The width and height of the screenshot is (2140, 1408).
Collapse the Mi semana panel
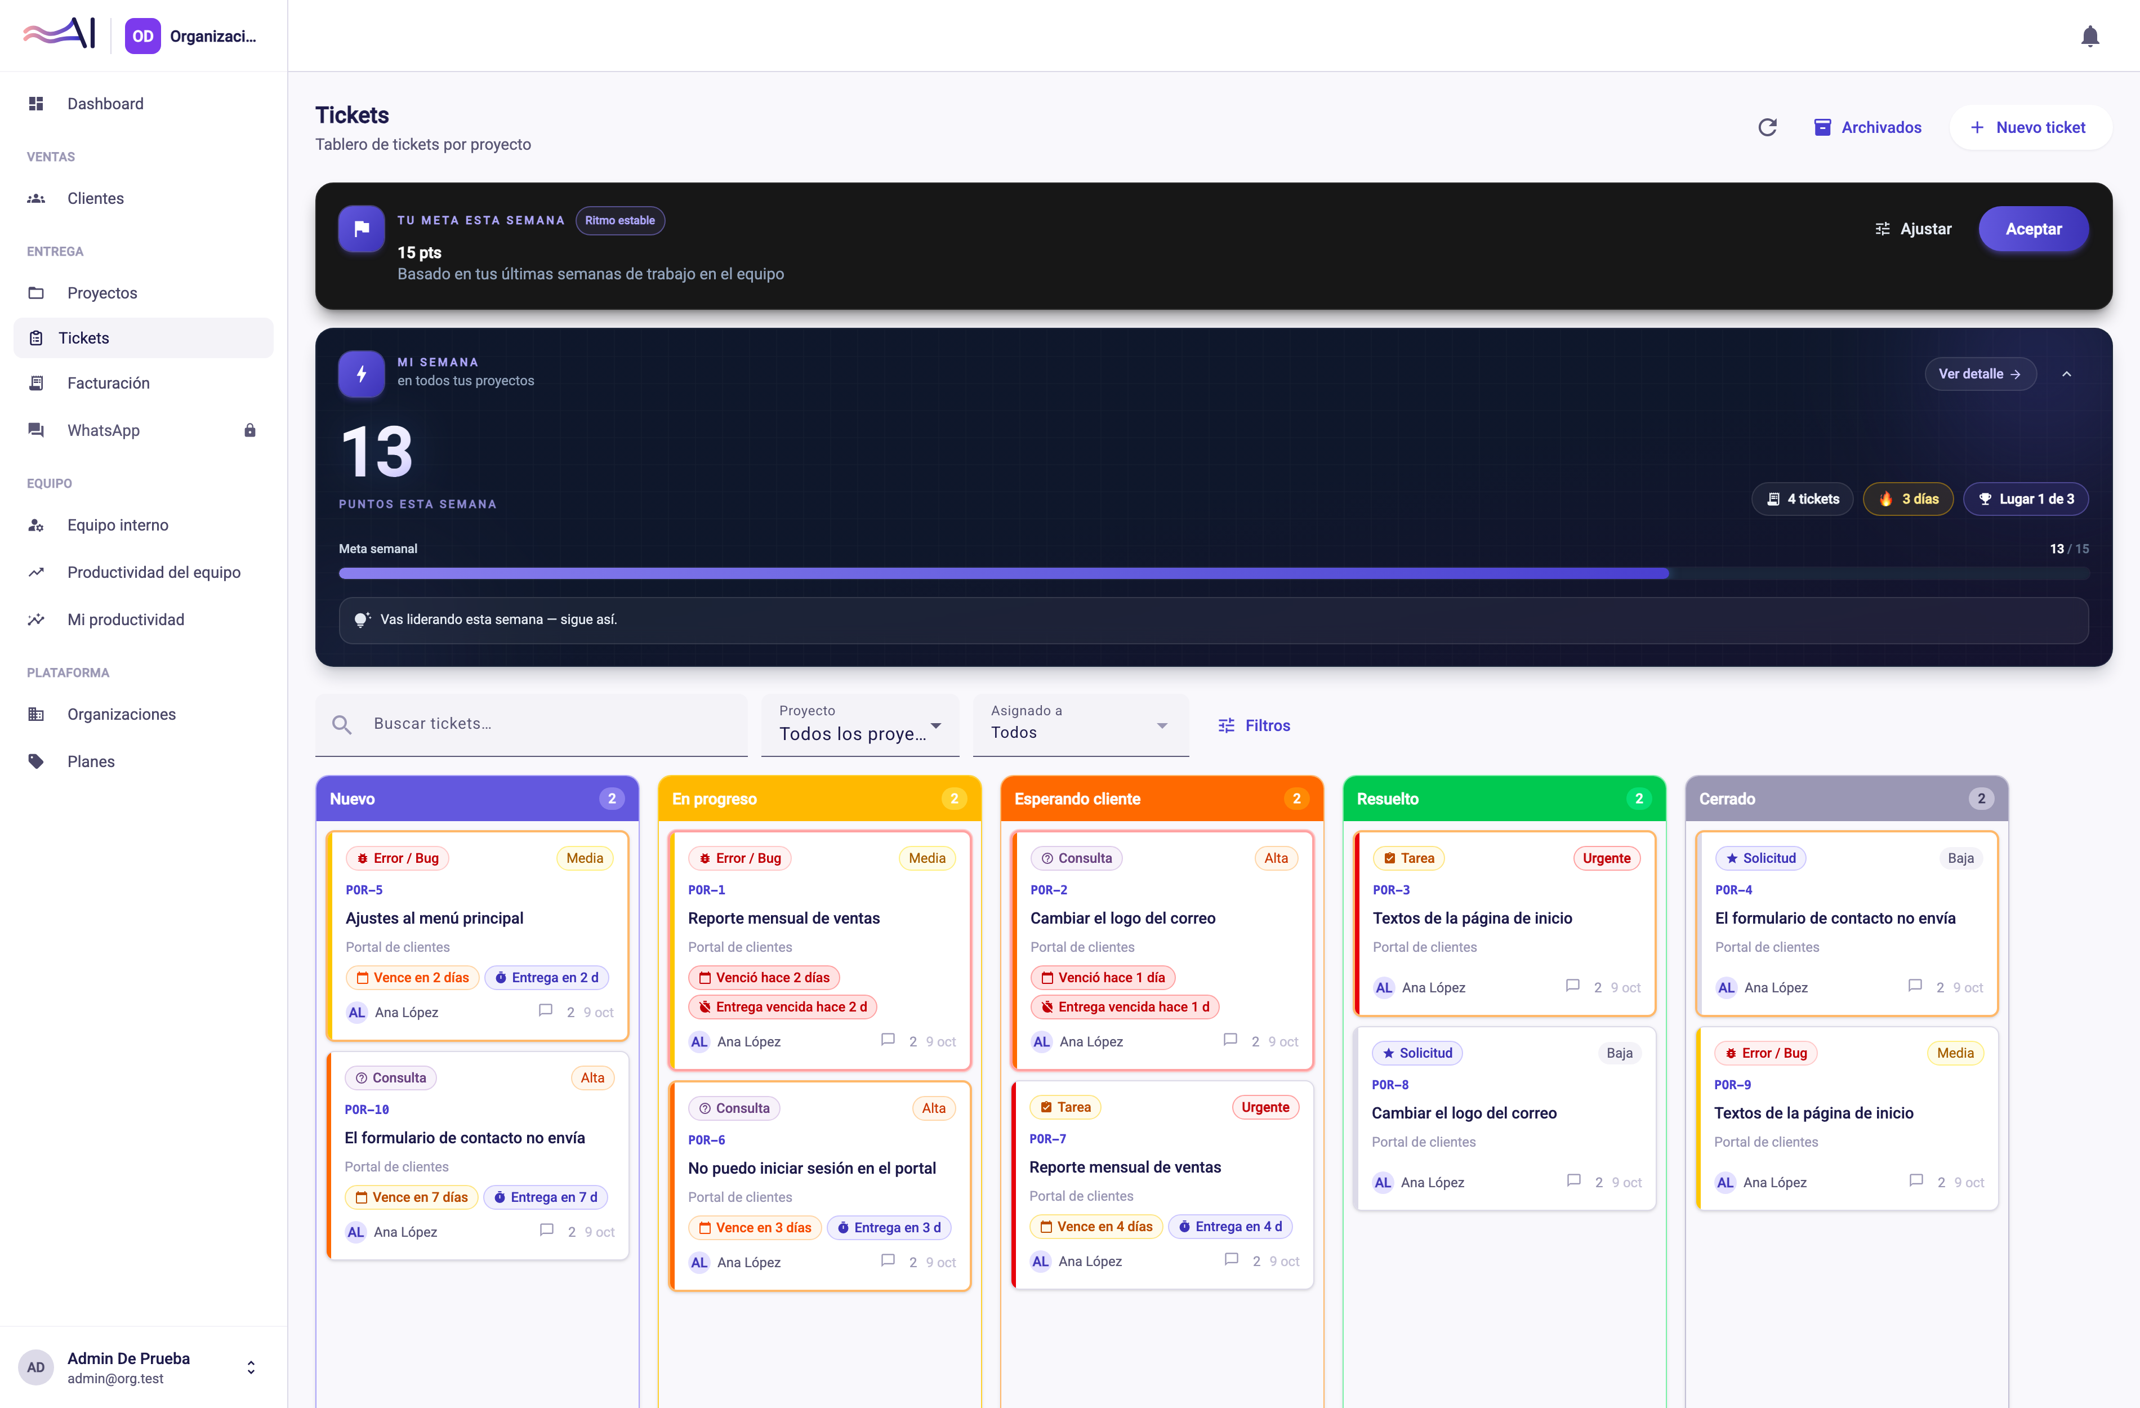(2065, 374)
